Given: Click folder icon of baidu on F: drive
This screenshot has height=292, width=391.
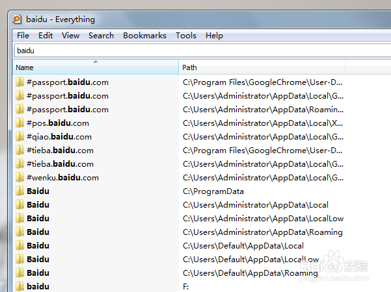Looking at the screenshot, I should pos(20,286).
